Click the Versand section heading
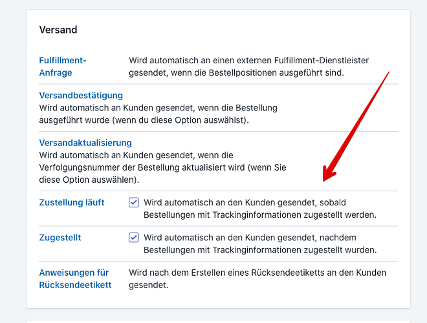 click(58, 30)
